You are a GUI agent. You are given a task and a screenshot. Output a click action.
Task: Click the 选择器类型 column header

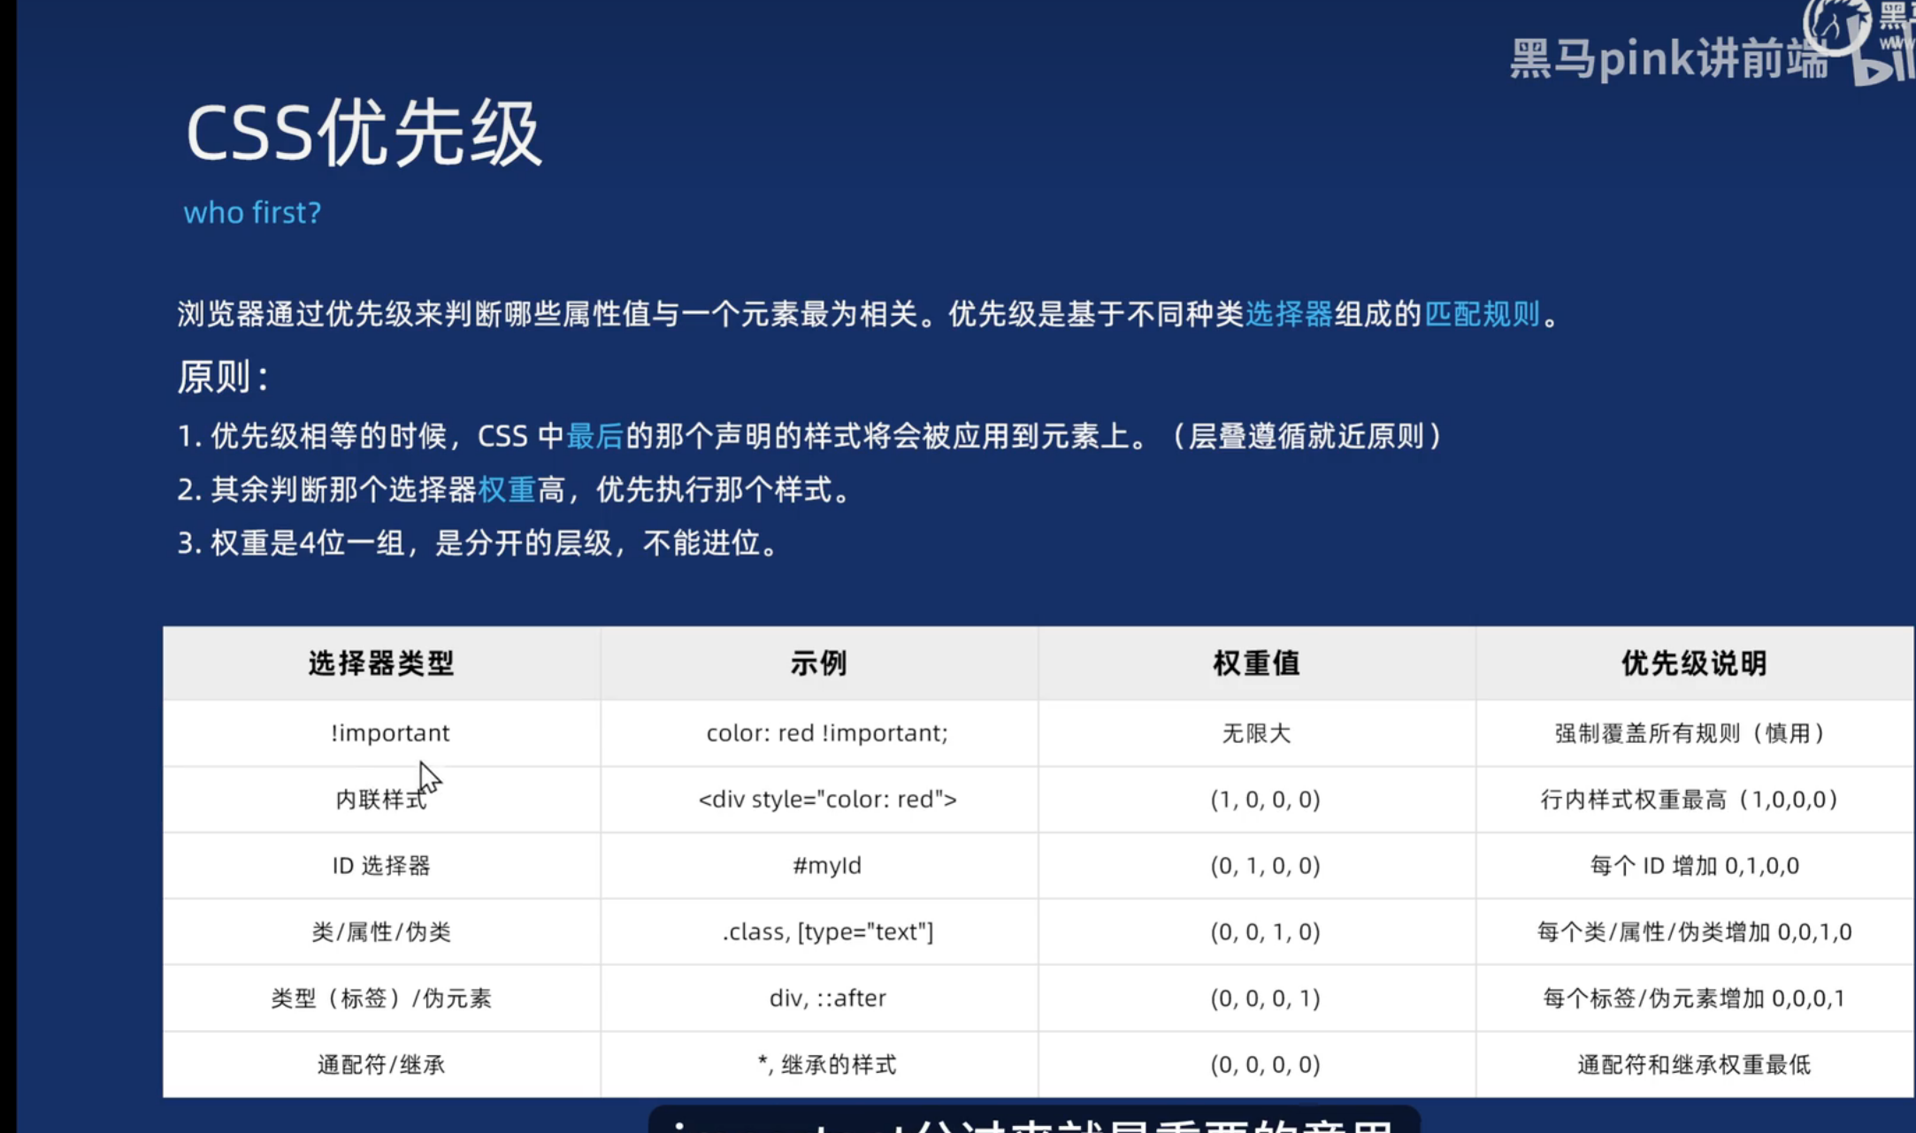(381, 663)
